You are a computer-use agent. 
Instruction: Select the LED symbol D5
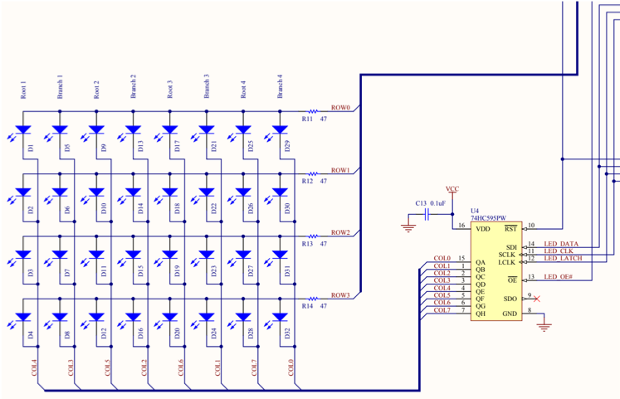click(x=60, y=130)
